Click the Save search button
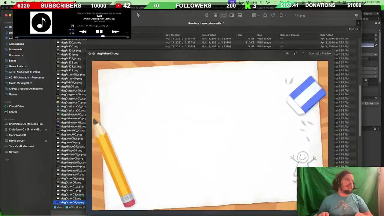The image size is (384, 216). click(351, 29)
